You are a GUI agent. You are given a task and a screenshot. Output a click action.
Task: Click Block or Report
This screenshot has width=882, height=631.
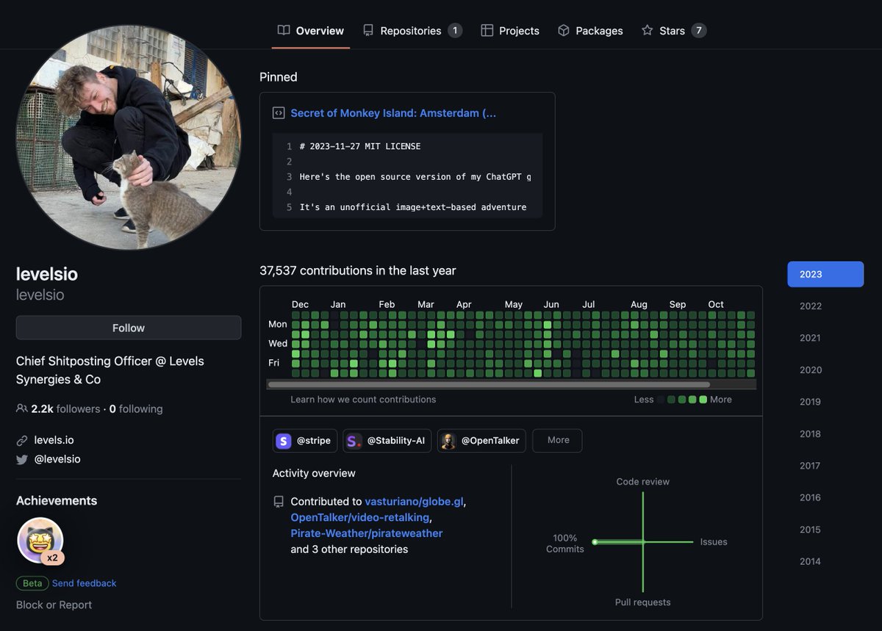coord(54,605)
